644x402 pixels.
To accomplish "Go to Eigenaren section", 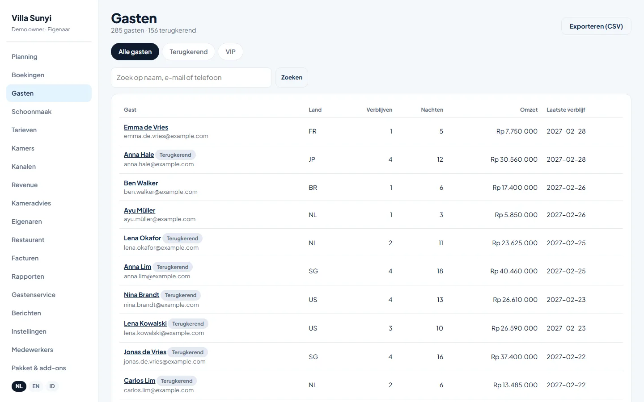I will coord(49,222).
